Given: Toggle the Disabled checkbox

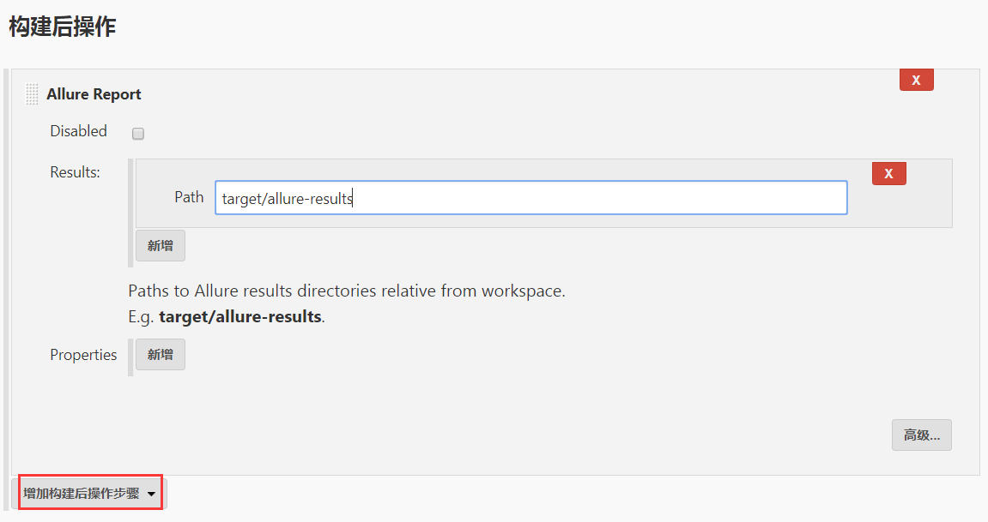Looking at the screenshot, I should point(138,134).
